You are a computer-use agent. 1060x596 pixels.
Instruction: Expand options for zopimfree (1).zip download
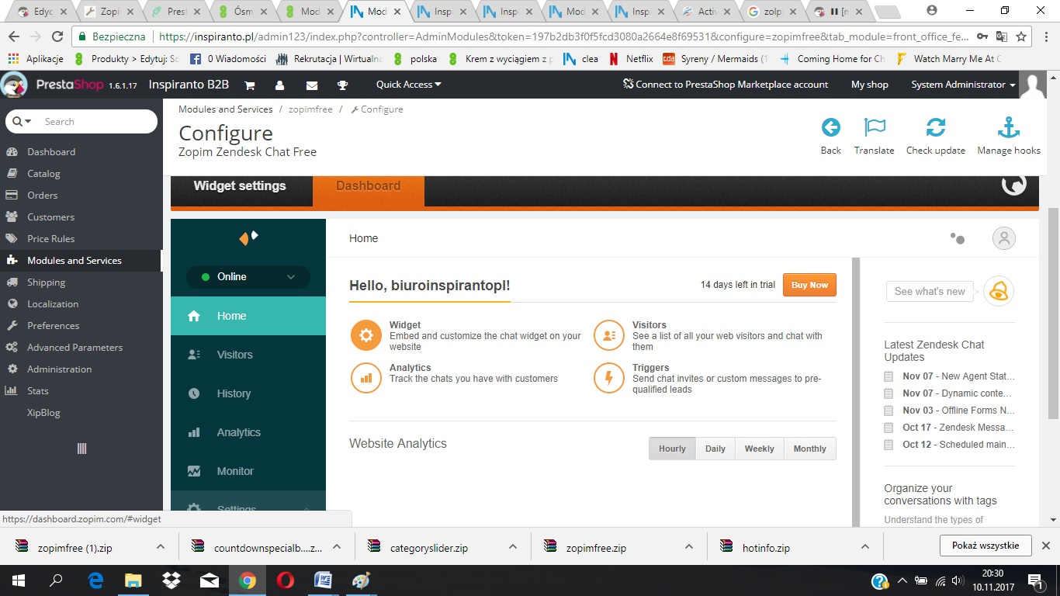(161, 547)
